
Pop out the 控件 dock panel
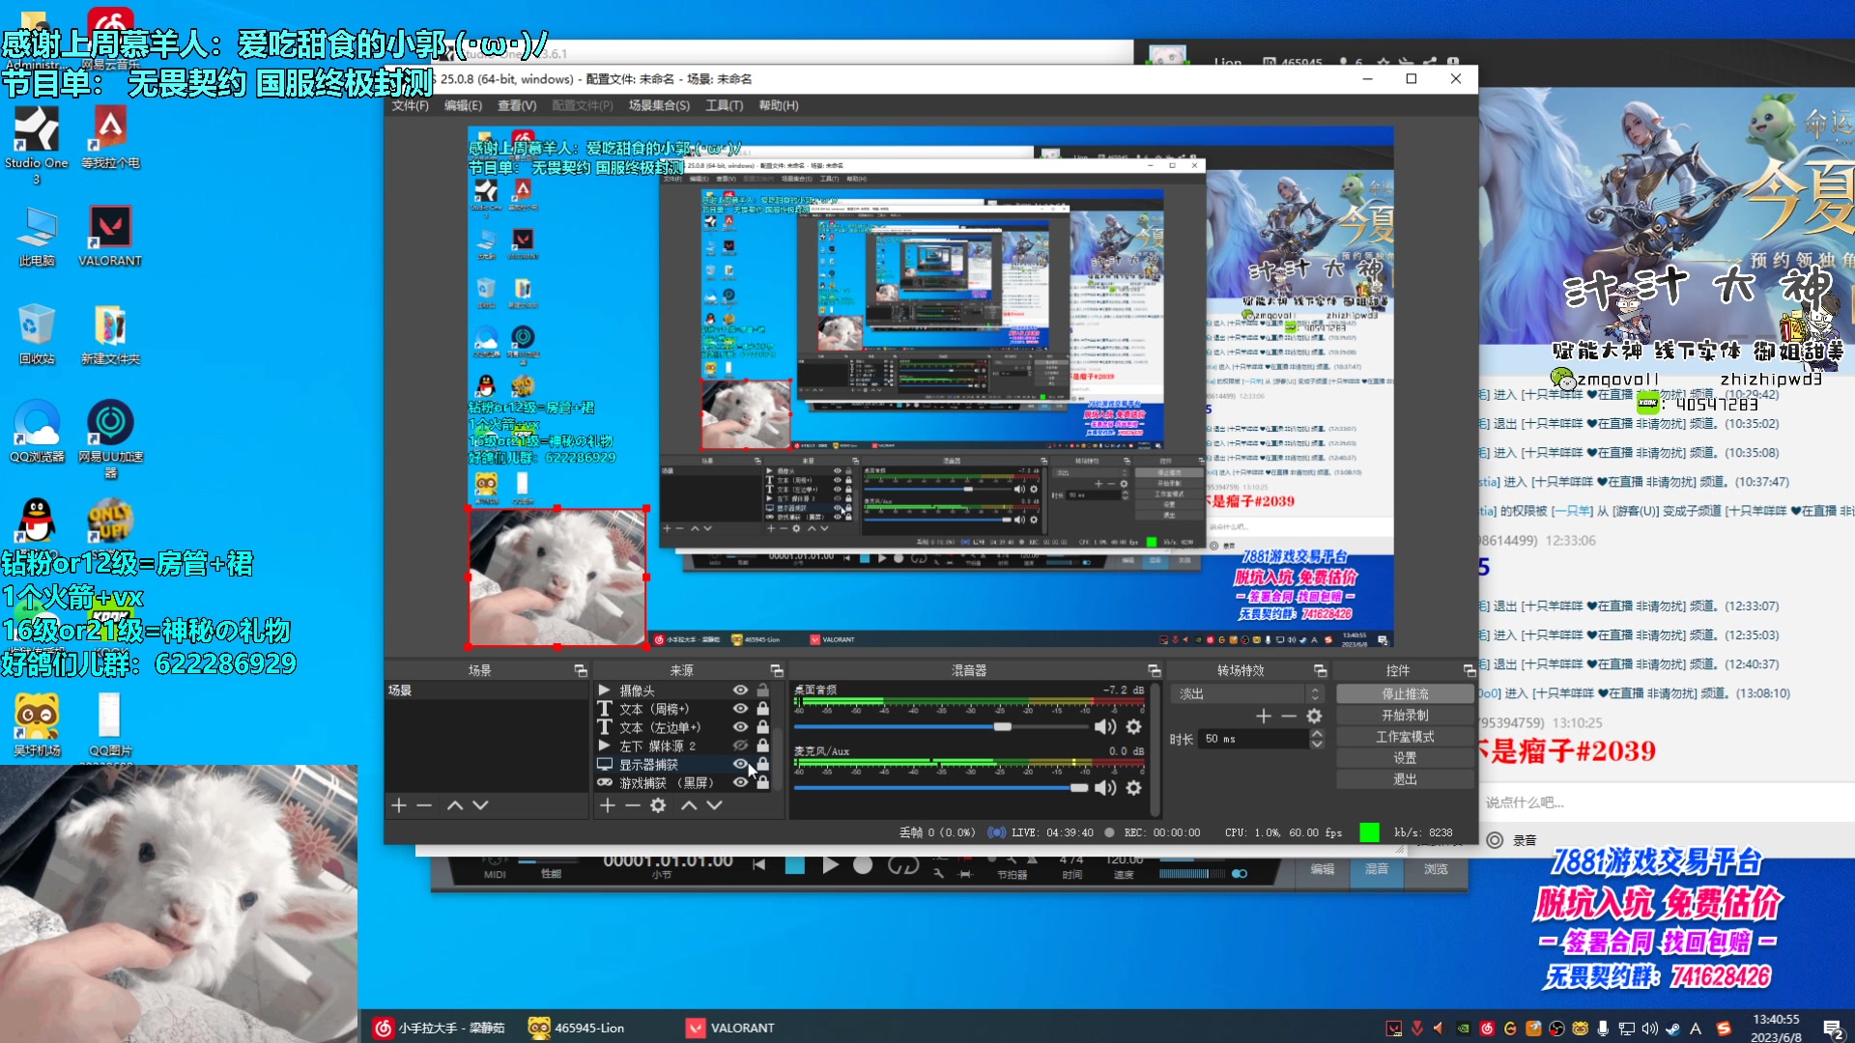coord(1470,670)
